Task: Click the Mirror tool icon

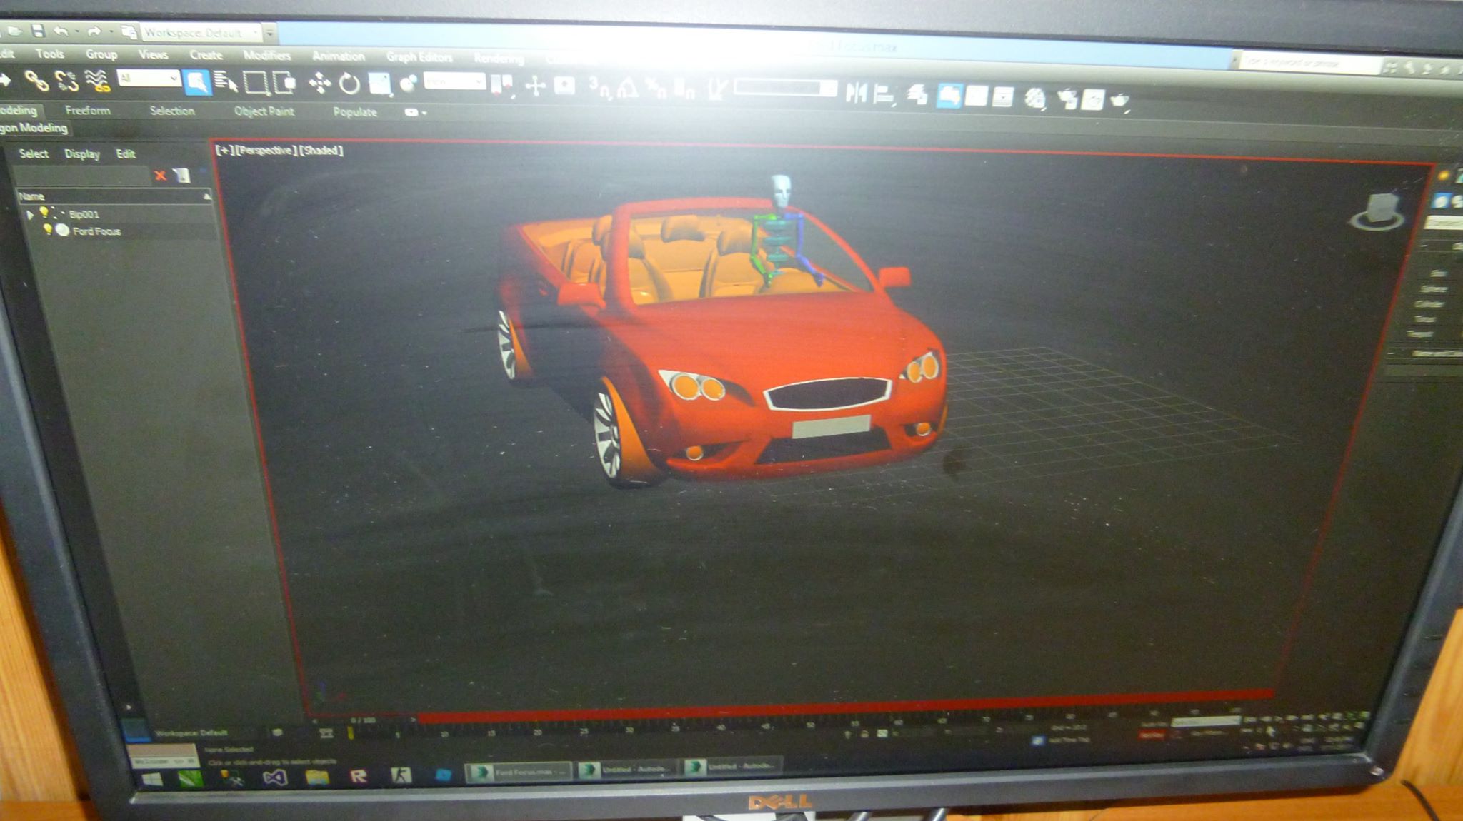Action: click(856, 92)
